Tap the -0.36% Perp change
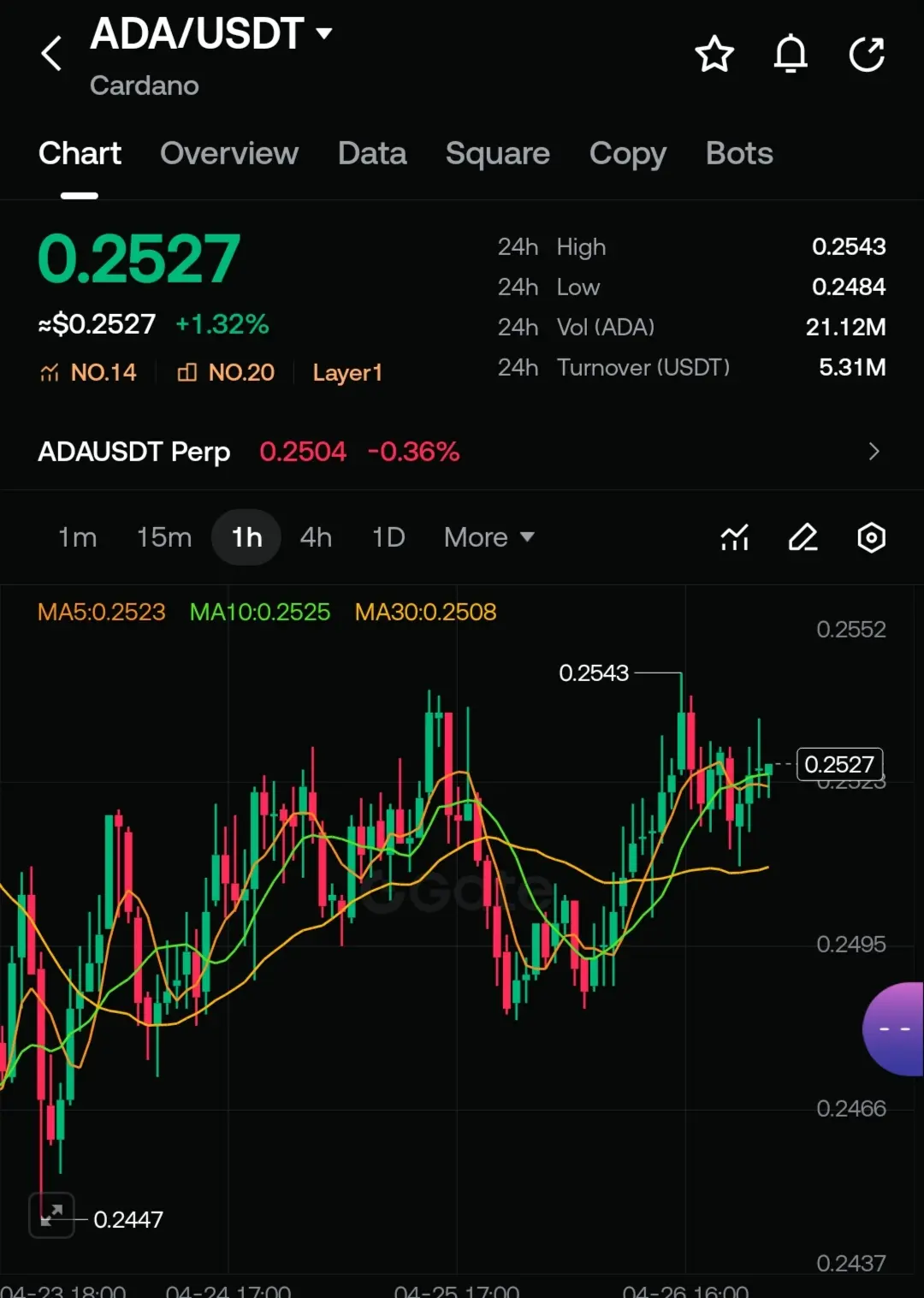 (x=414, y=451)
